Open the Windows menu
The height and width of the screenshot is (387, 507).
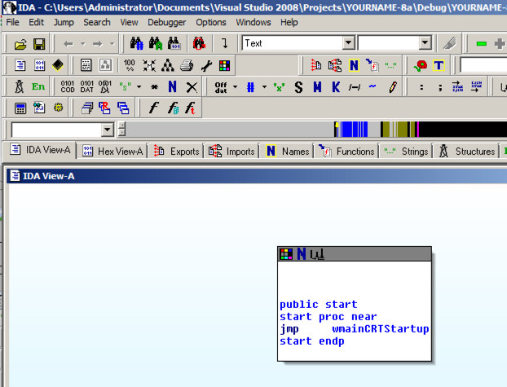[253, 22]
